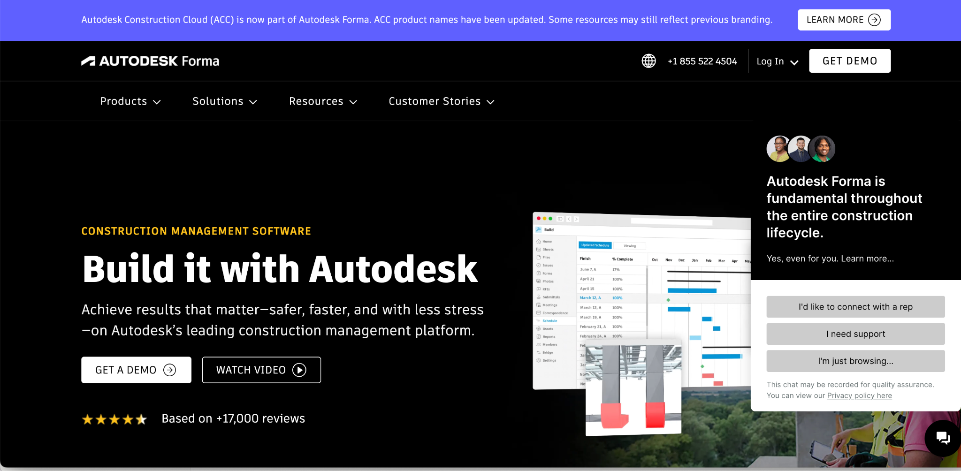Choose I need support option
961x471 pixels.
[855, 334]
